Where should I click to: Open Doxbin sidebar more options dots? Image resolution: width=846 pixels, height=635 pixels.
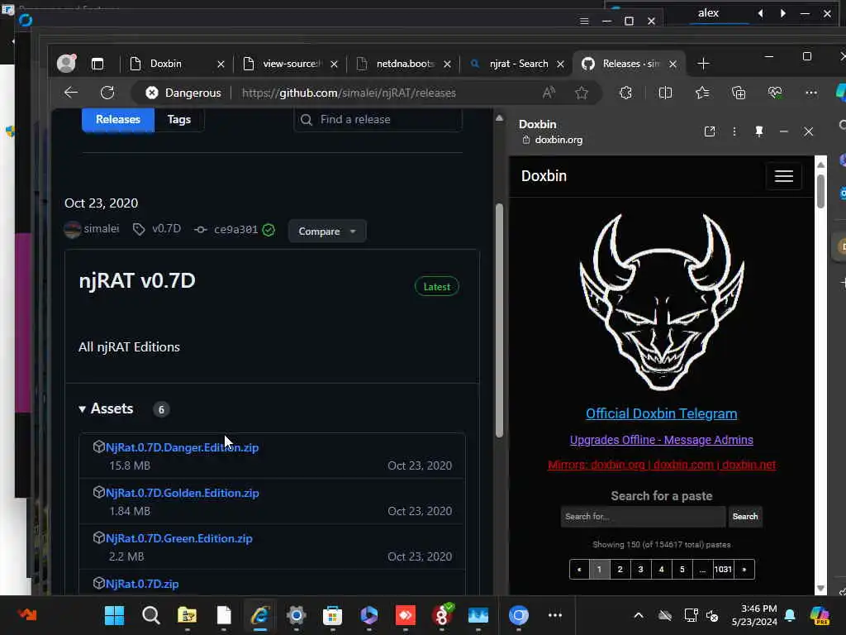pos(734,131)
